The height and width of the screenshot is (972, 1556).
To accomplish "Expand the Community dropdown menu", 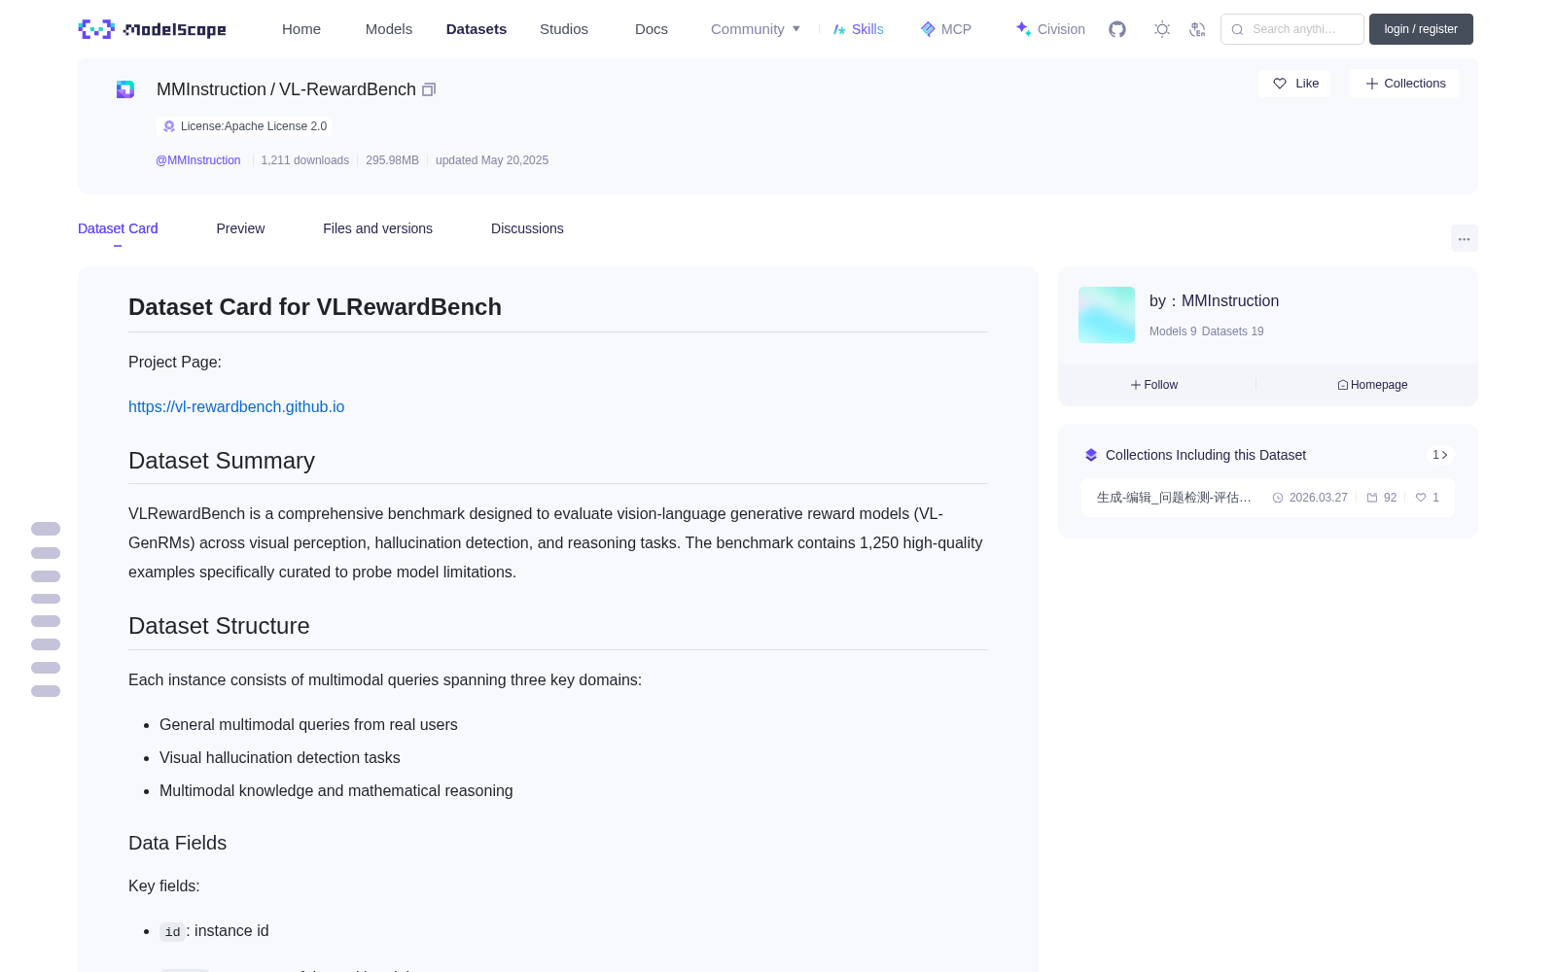I will [x=756, y=29].
